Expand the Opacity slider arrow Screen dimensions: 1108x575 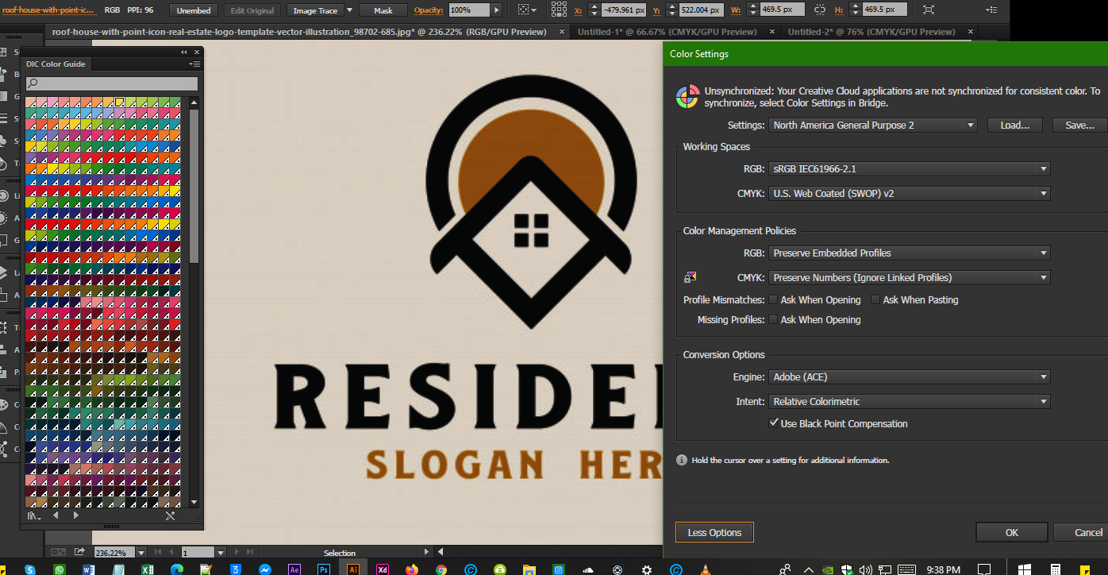click(497, 10)
